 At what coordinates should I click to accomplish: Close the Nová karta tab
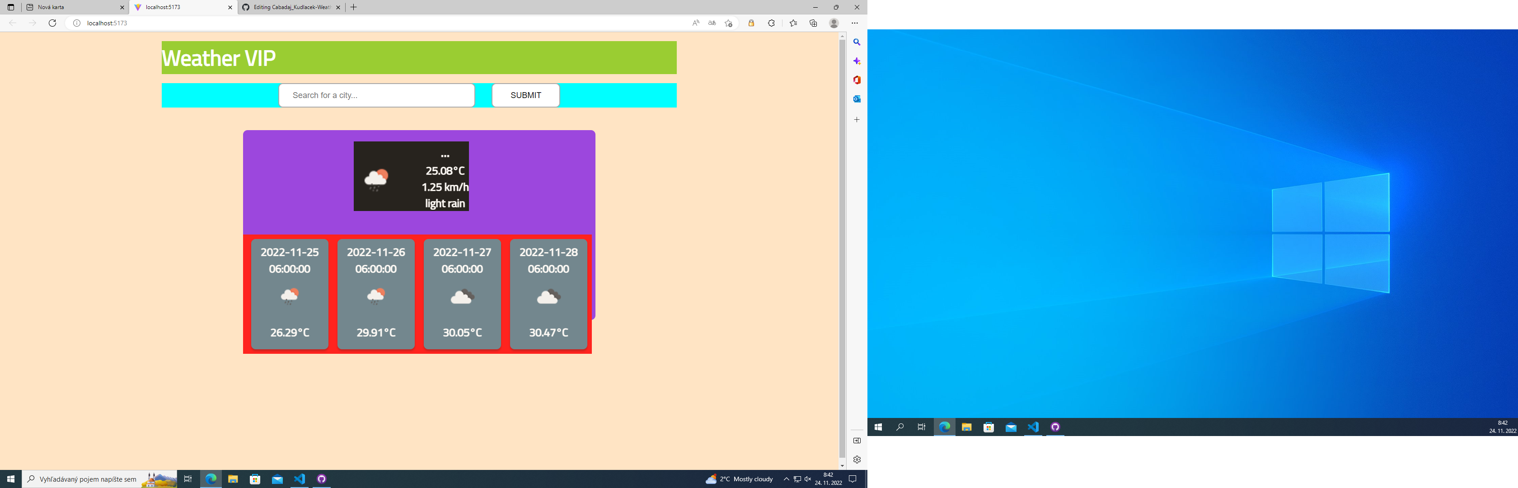coord(122,8)
